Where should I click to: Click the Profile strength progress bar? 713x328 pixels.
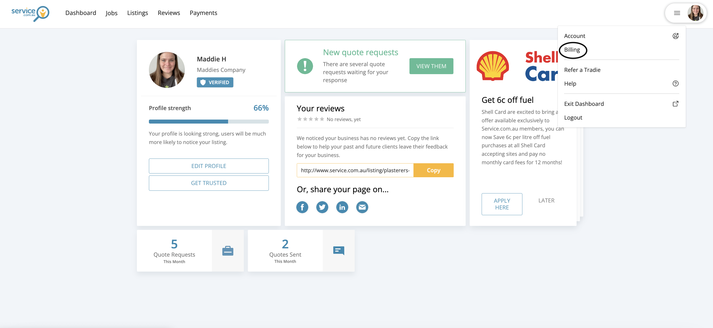208,122
